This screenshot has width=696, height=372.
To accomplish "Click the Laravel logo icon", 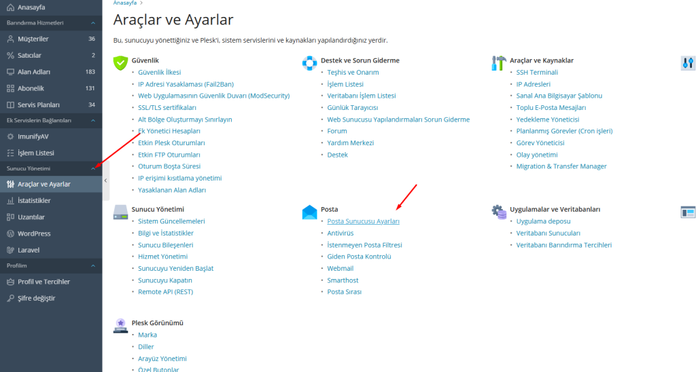I will click(10, 250).
